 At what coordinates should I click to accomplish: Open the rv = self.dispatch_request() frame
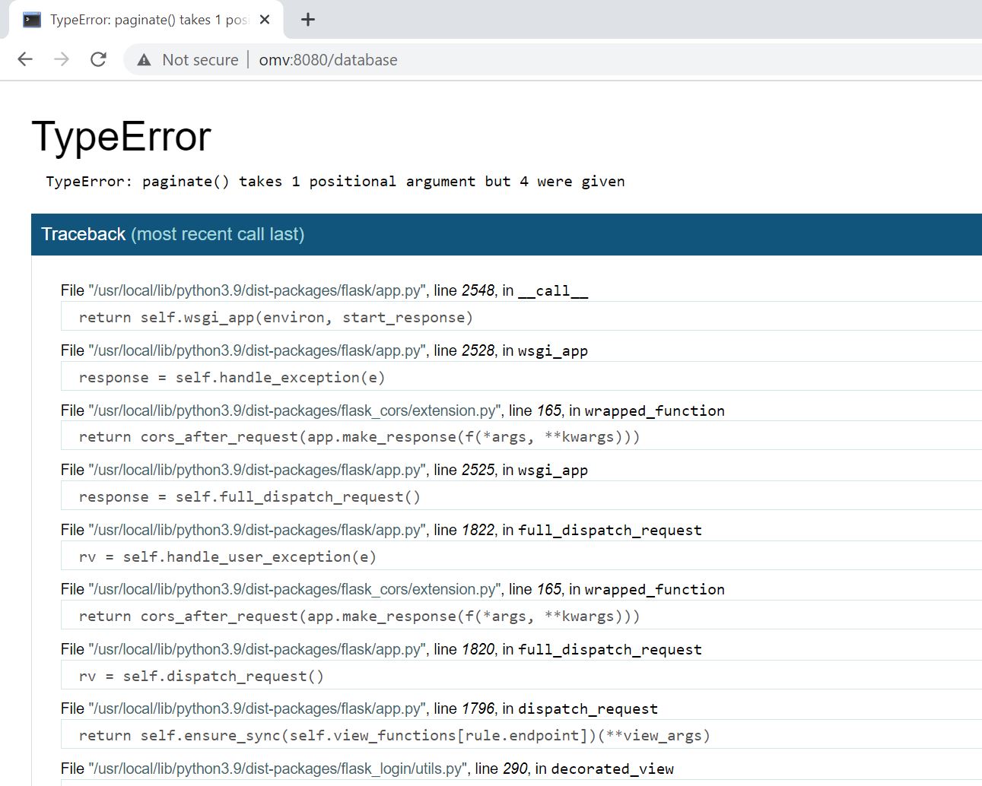tap(202, 676)
